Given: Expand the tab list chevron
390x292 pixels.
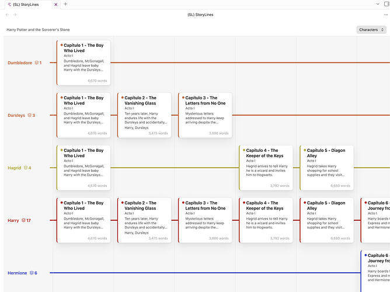Looking at the screenshot, I should (378, 4).
